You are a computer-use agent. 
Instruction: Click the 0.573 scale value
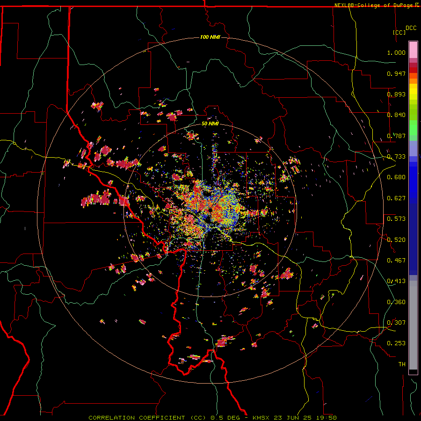(x=396, y=219)
